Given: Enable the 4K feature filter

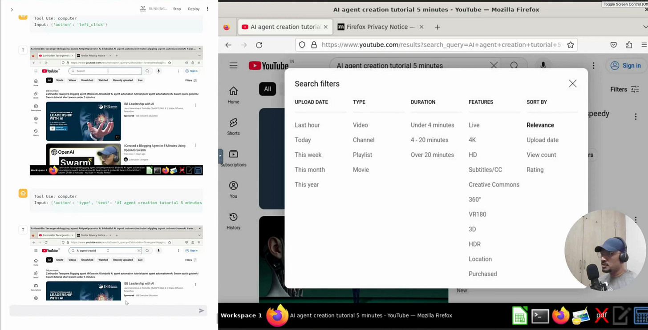Looking at the screenshot, I should coord(472,140).
